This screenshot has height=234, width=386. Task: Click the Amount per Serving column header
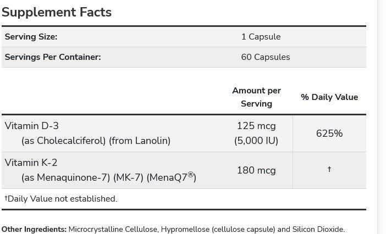tap(256, 97)
